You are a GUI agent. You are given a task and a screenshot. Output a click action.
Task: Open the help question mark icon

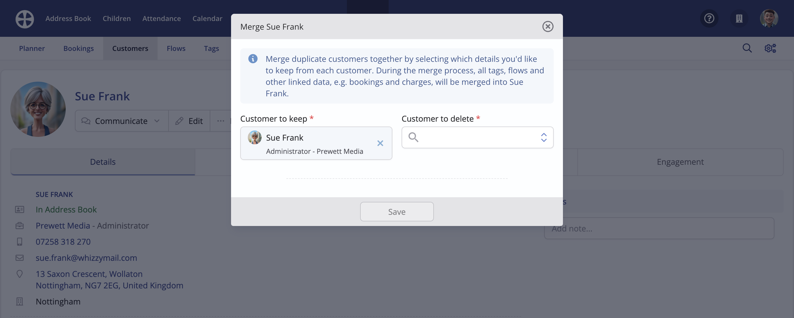click(709, 18)
